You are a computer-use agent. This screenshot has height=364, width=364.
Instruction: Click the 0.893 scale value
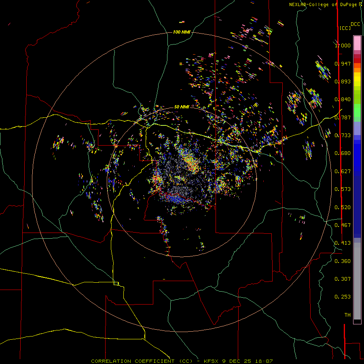tap(343, 81)
